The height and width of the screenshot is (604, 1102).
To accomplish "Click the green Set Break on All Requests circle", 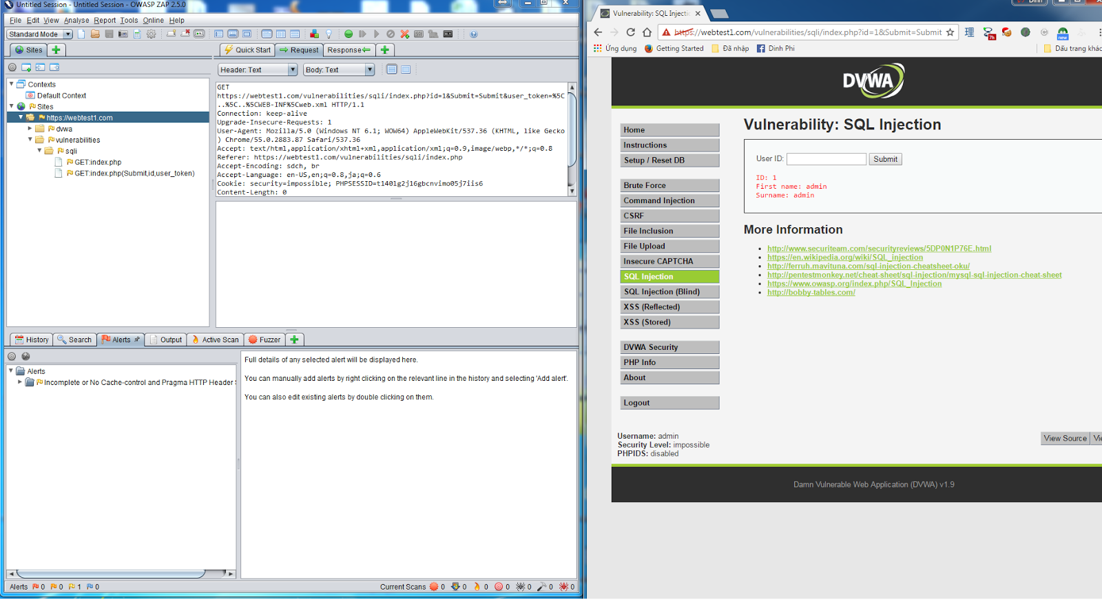I will (349, 34).
